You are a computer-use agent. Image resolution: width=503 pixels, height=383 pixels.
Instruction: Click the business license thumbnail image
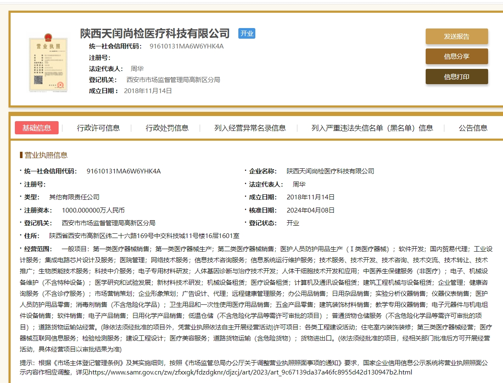point(48,62)
